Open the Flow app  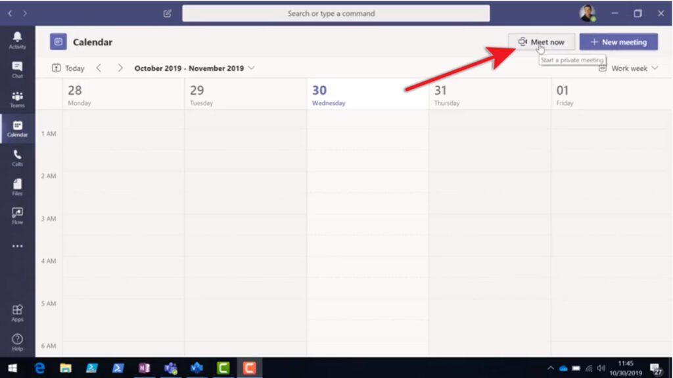(x=17, y=216)
